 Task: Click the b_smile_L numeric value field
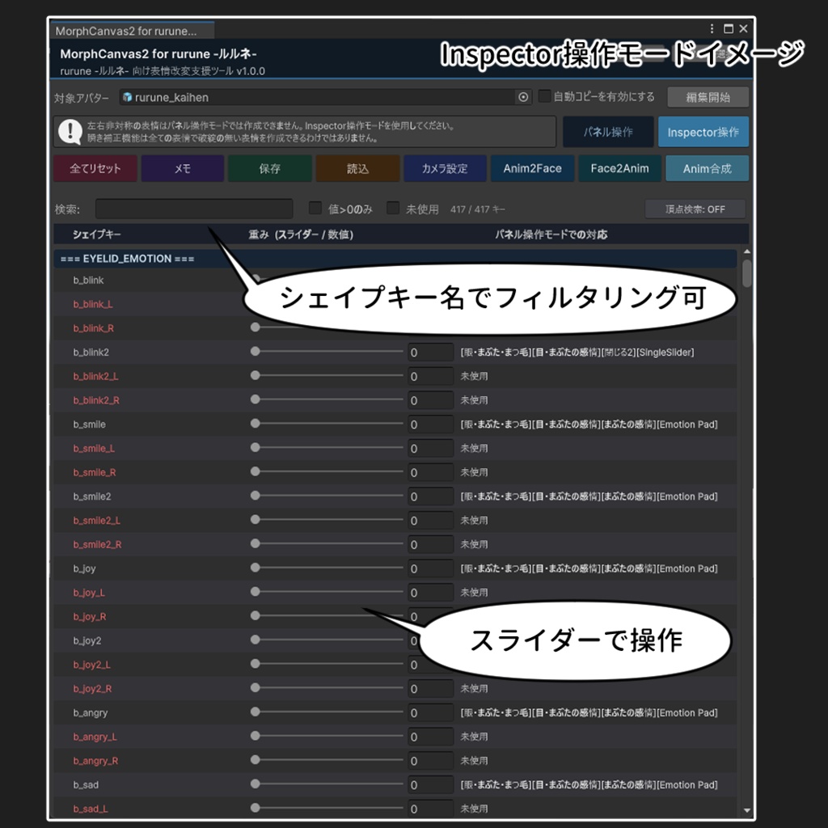click(x=430, y=448)
